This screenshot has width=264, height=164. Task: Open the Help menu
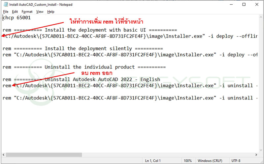coord(51,12)
